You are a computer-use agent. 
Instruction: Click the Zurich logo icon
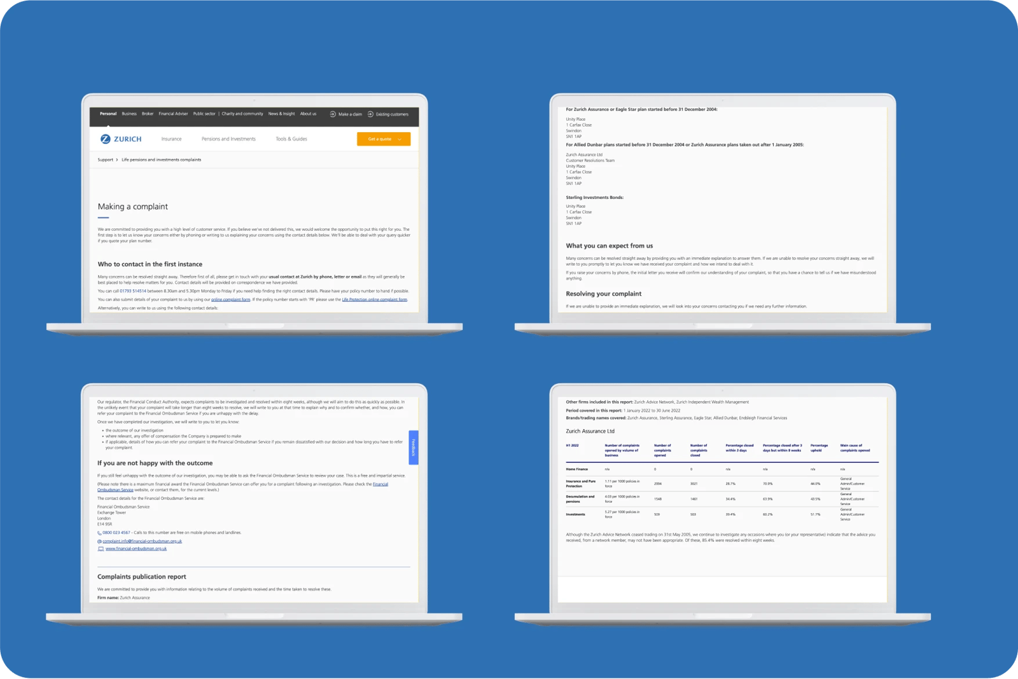105,139
